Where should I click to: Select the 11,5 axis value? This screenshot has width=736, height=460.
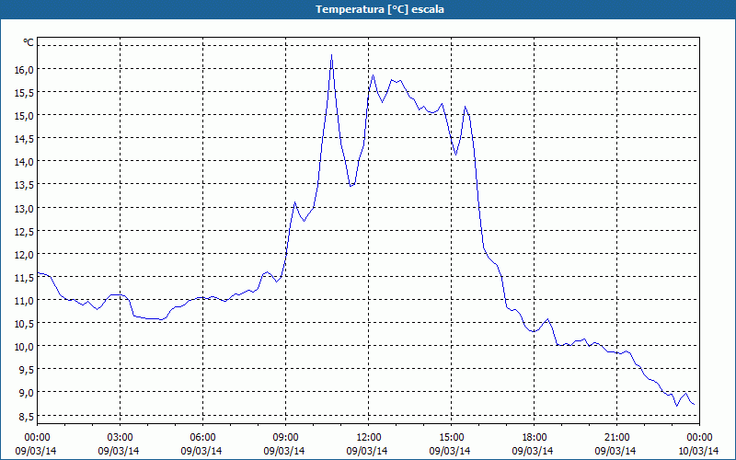(x=25, y=277)
